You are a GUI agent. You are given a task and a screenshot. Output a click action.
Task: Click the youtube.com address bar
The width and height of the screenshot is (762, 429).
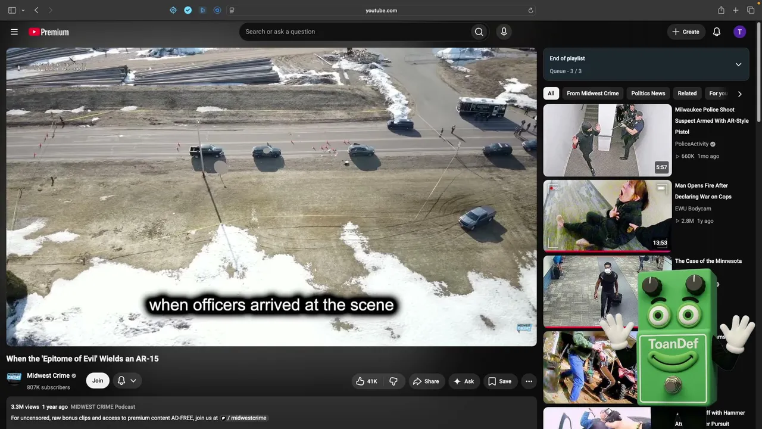(381, 10)
